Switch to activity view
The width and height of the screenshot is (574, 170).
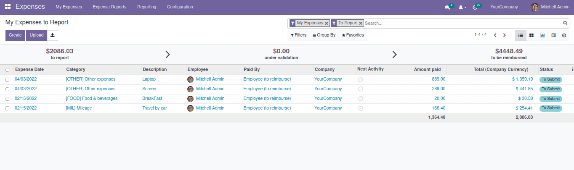point(564,35)
